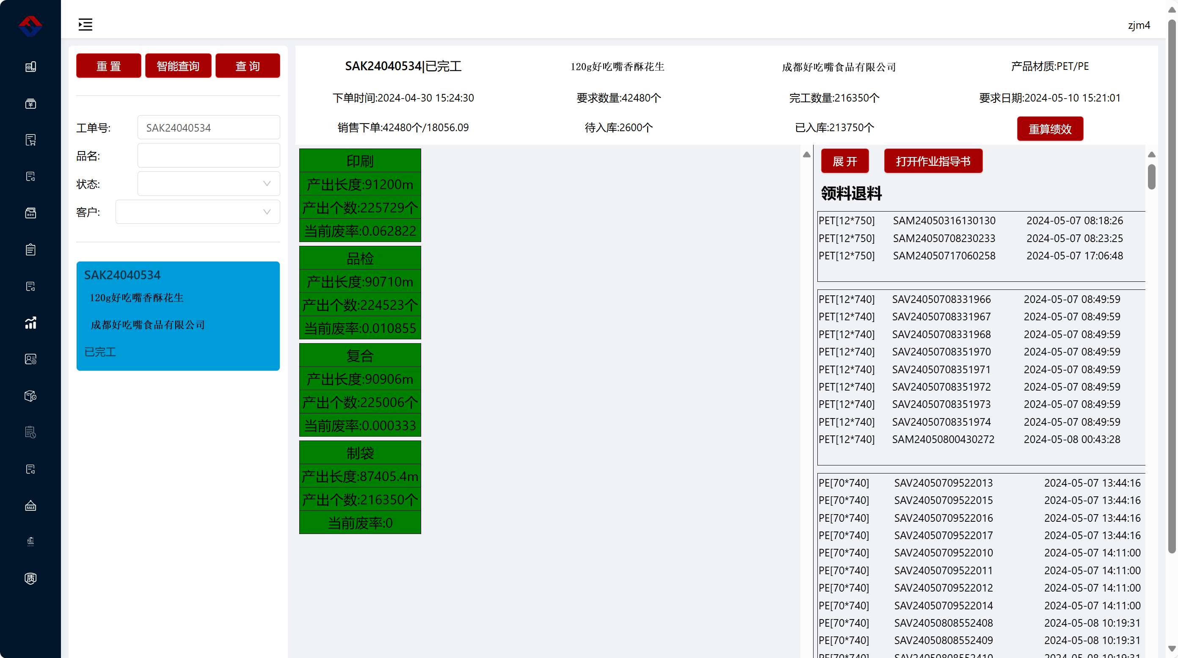Click 产品材质:PET/PE text
Screen dimensions: 1178x658
coord(1049,66)
